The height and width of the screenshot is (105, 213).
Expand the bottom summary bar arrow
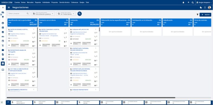pyautogui.click(x=8, y=102)
